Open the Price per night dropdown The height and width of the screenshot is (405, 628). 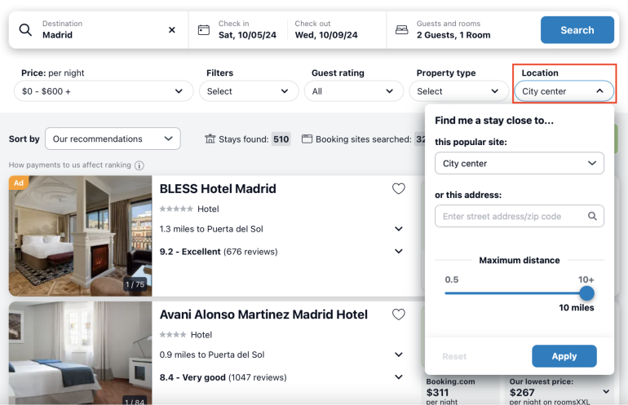point(103,91)
